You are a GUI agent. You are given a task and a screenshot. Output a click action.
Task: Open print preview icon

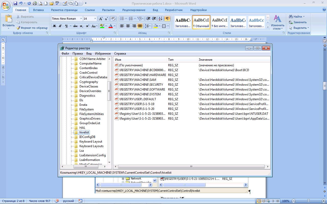tap(40, 3)
